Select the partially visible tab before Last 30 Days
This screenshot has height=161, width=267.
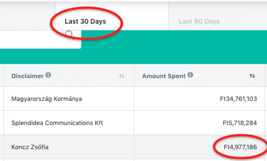tap(27, 16)
